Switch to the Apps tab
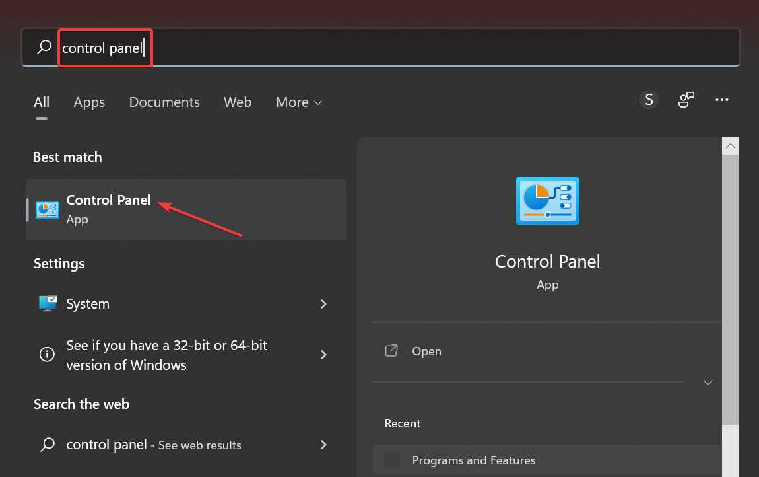 coord(89,102)
